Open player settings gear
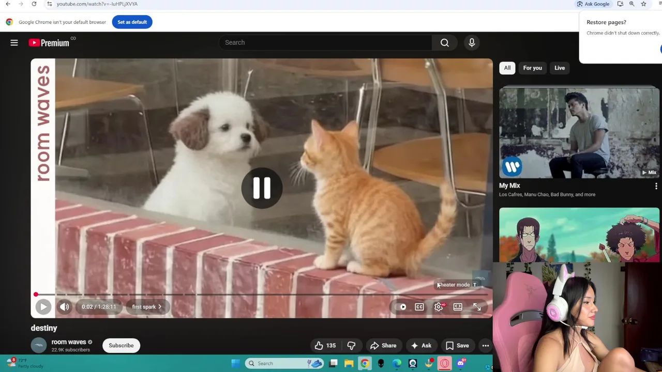The width and height of the screenshot is (662, 372). point(439,307)
